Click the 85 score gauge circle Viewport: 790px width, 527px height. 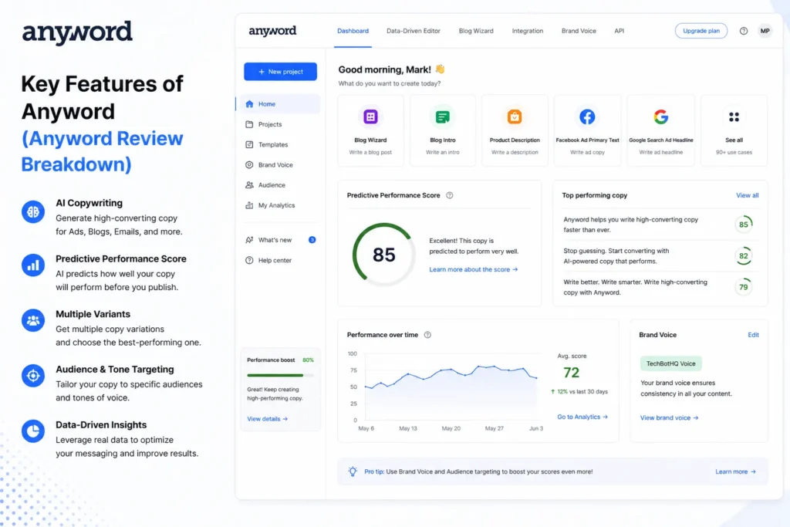384,255
